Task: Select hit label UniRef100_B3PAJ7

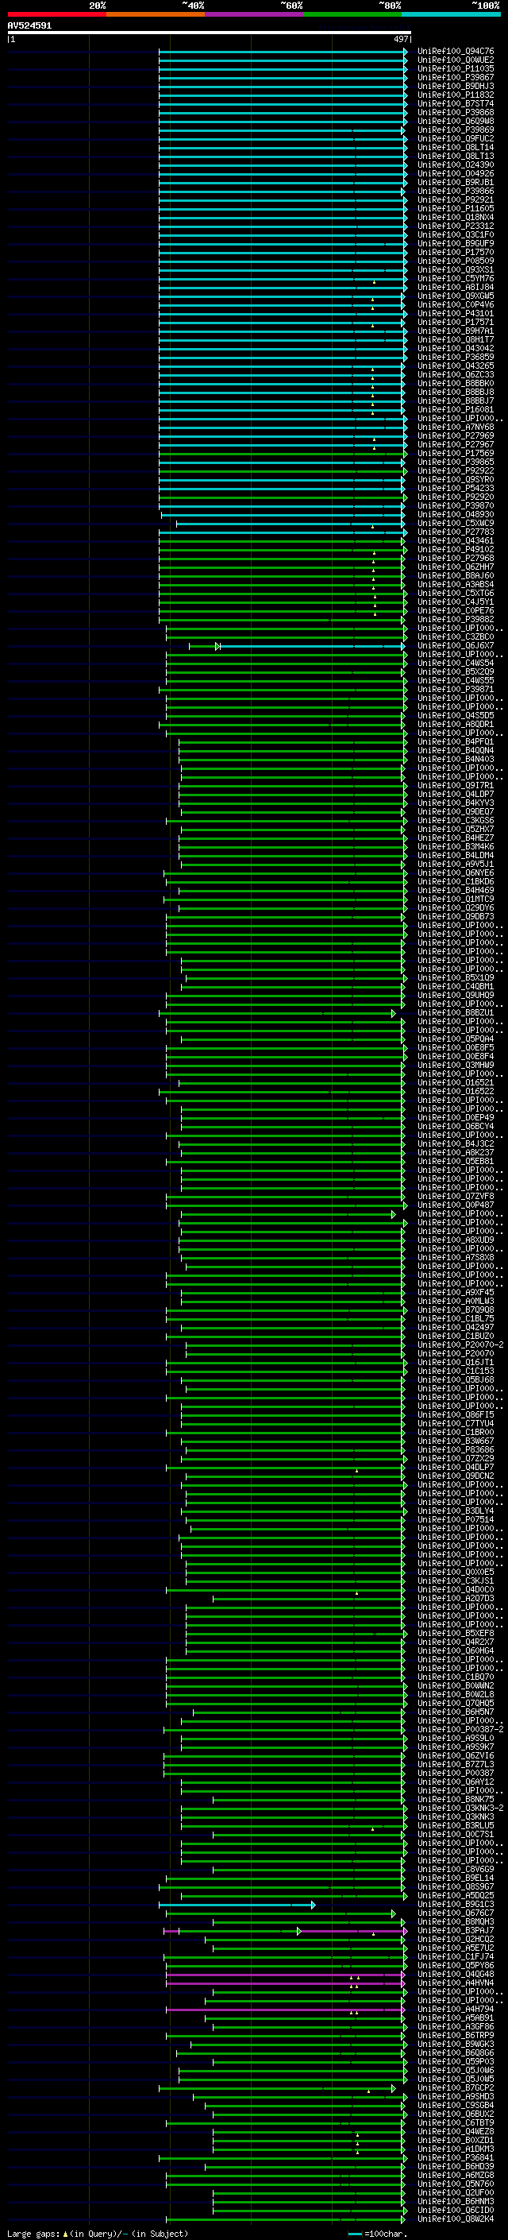Action: pyautogui.click(x=456, y=1930)
